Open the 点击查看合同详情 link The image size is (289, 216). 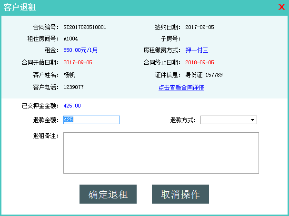coord(181,88)
